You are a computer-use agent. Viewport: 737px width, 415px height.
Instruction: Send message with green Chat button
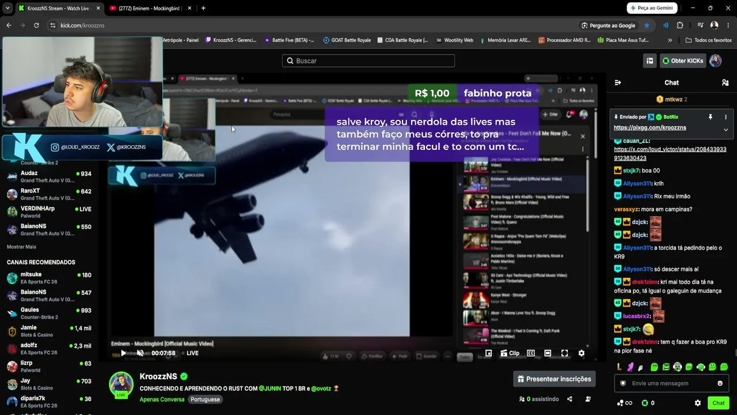(718, 403)
